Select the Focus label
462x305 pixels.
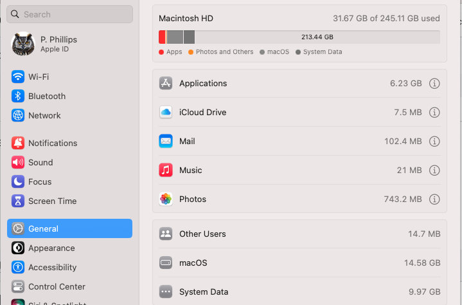pos(40,181)
